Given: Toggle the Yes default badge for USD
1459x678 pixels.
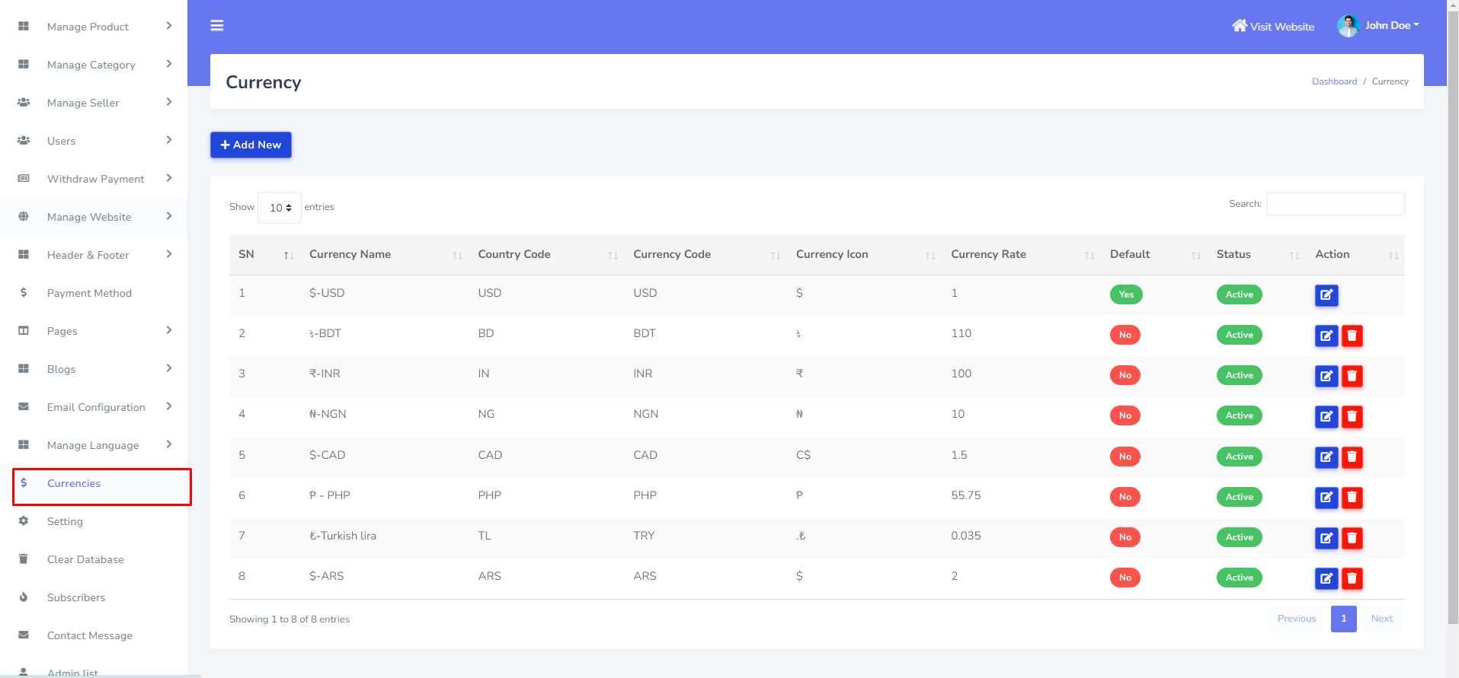Looking at the screenshot, I should coord(1125,294).
